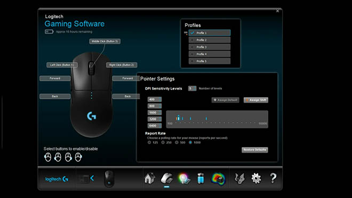Click the on-board memory icon beside Profile 1
This screenshot has width=352, height=198.
[x=186, y=33]
